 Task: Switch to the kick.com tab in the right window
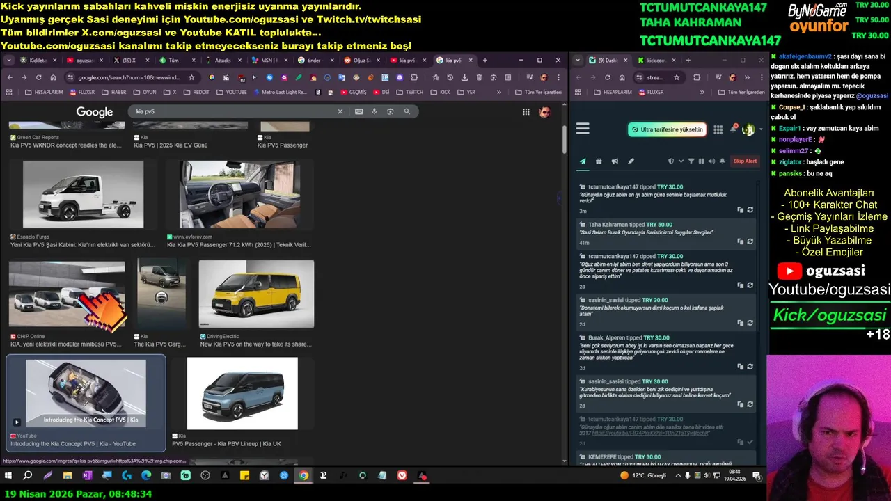[655, 61]
